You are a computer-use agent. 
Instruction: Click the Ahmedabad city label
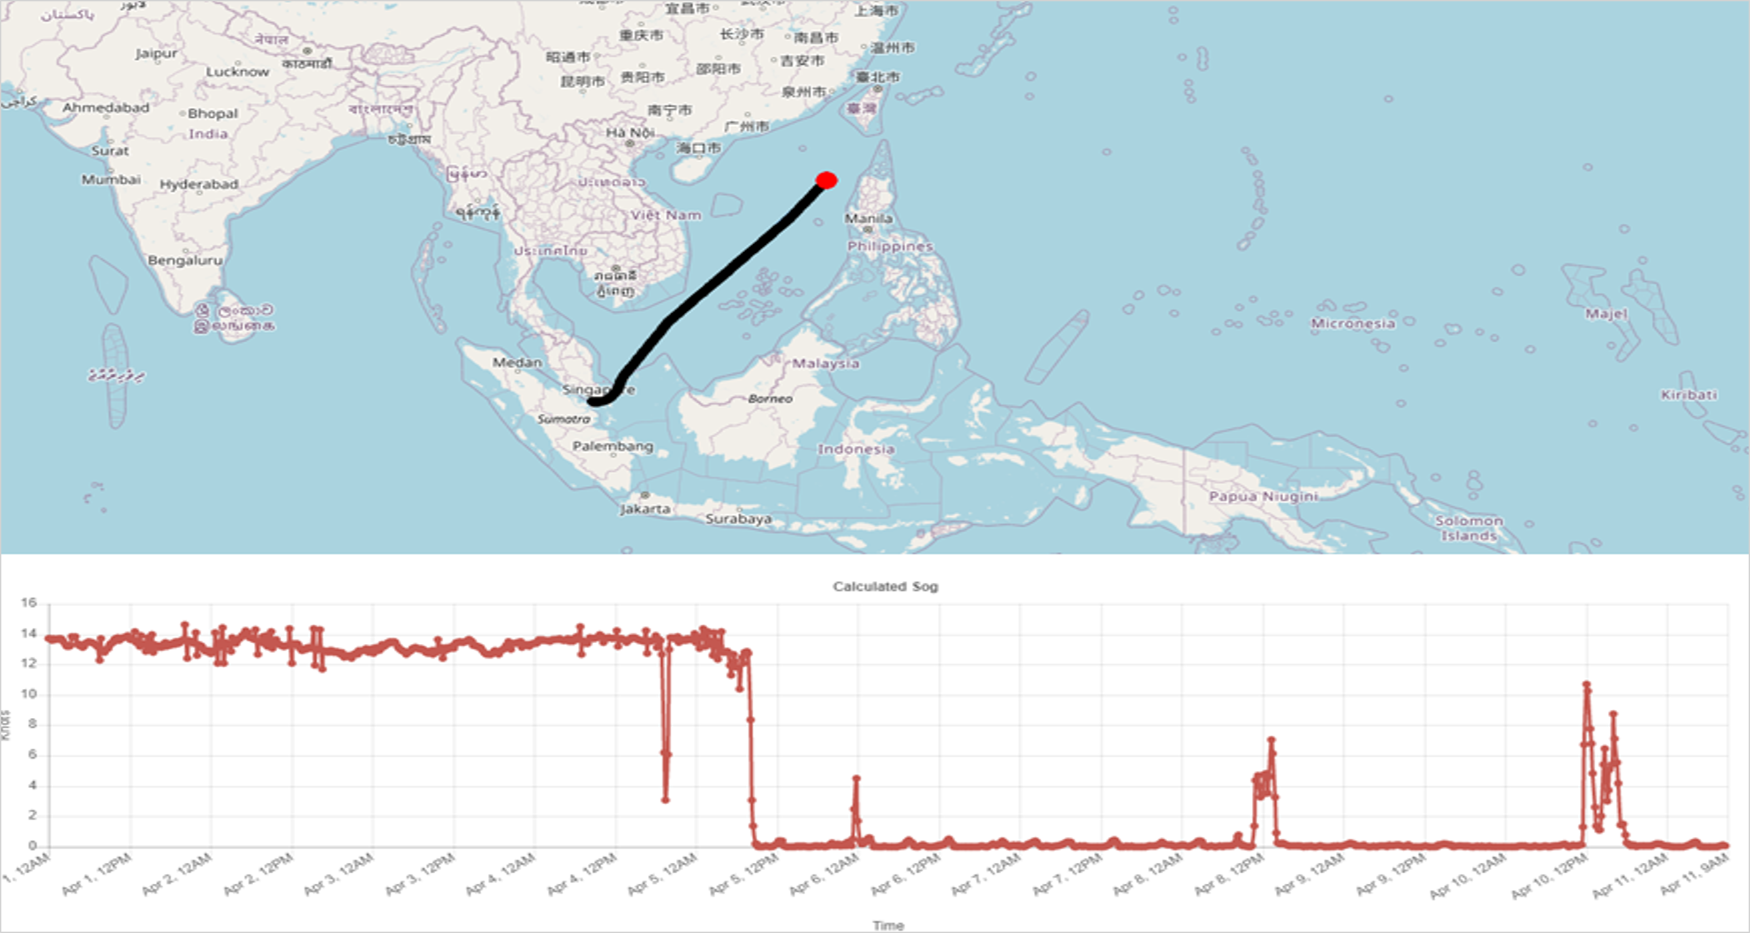106,107
